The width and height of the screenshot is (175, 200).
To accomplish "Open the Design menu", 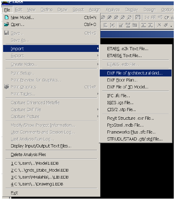I will coord(150,10).
